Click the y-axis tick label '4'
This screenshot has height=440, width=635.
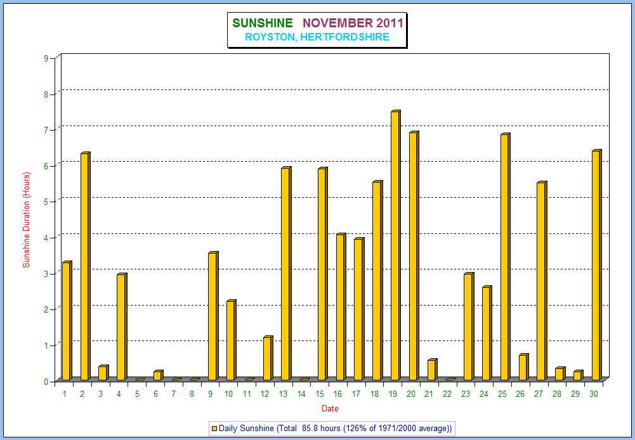46,238
